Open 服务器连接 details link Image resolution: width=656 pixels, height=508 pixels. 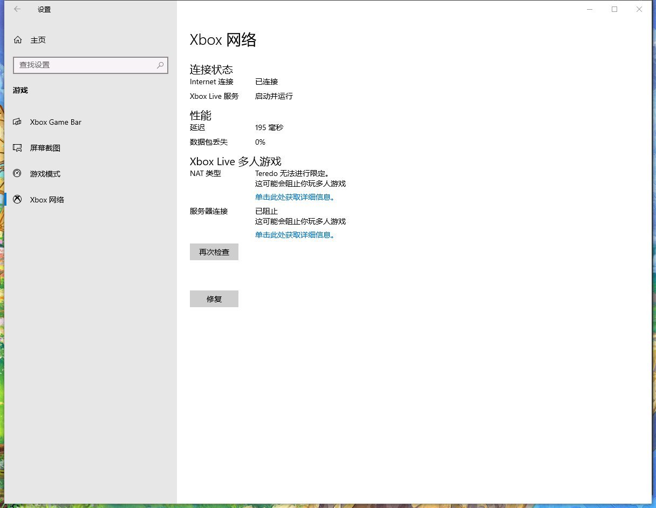[x=295, y=235]
